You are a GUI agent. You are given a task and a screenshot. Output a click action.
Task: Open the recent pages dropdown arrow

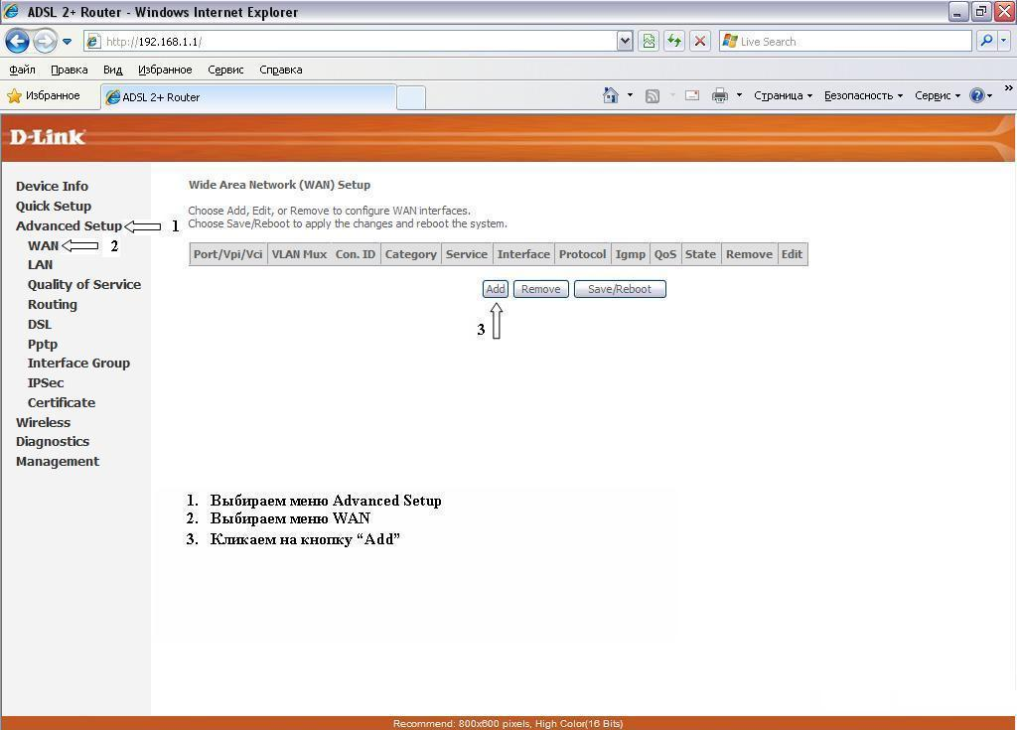coord(67,42)
